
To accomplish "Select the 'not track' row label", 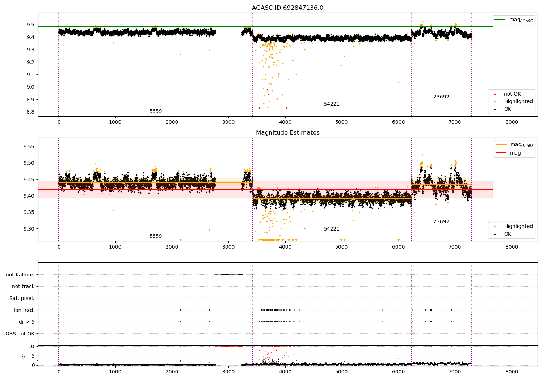I will point(23,287).
